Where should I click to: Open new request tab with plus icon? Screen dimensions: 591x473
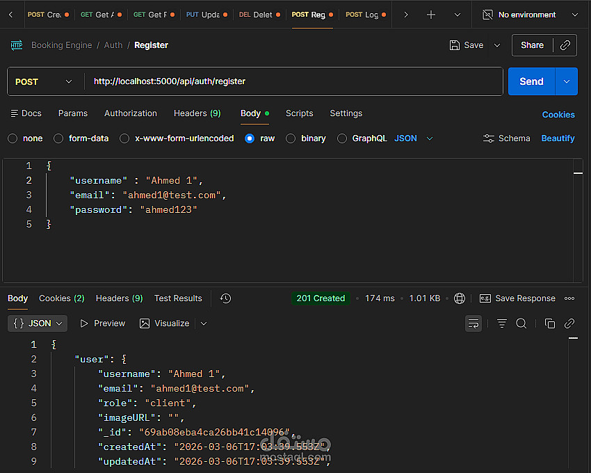[431, 15]
